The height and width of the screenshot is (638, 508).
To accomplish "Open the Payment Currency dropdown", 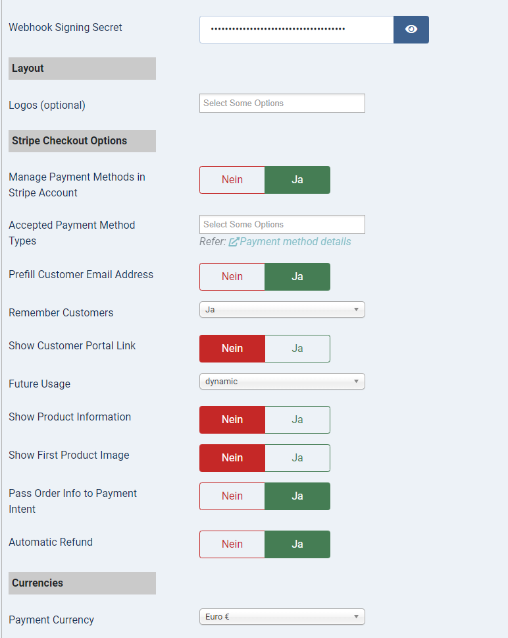I will click(x=282, y=617).
